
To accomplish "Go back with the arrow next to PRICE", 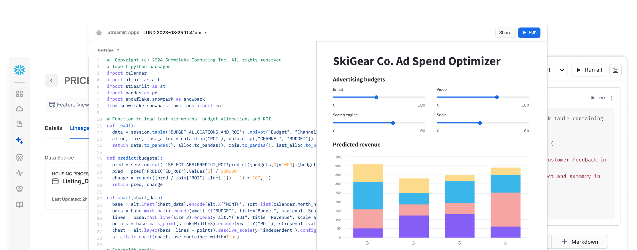I will (51, 81).
